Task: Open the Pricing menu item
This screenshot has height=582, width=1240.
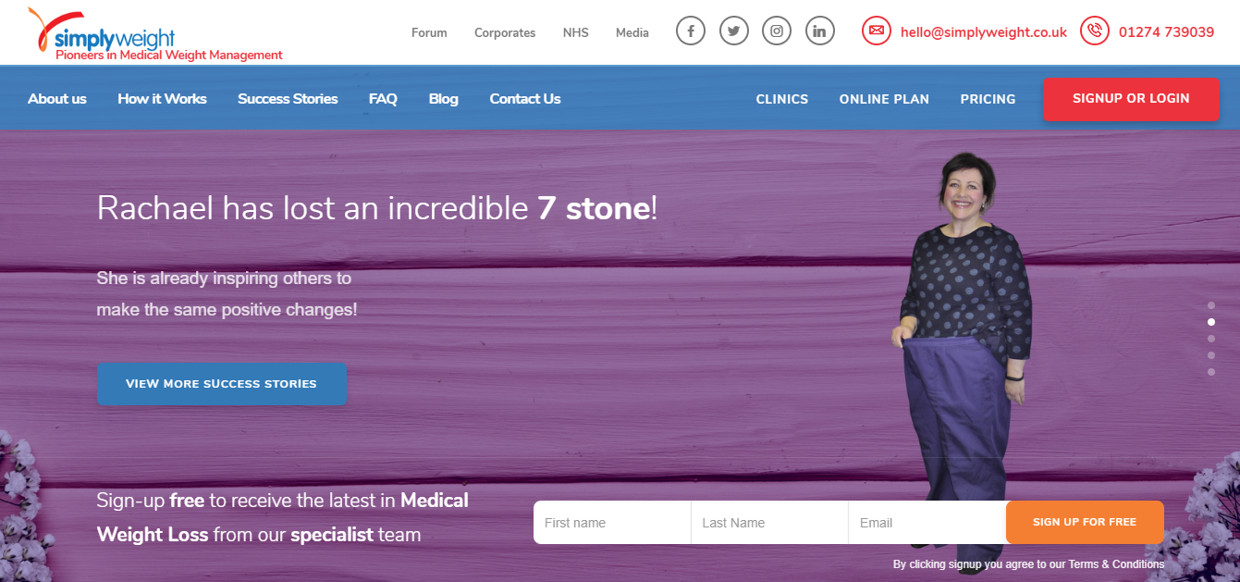Action: [988, 99]
